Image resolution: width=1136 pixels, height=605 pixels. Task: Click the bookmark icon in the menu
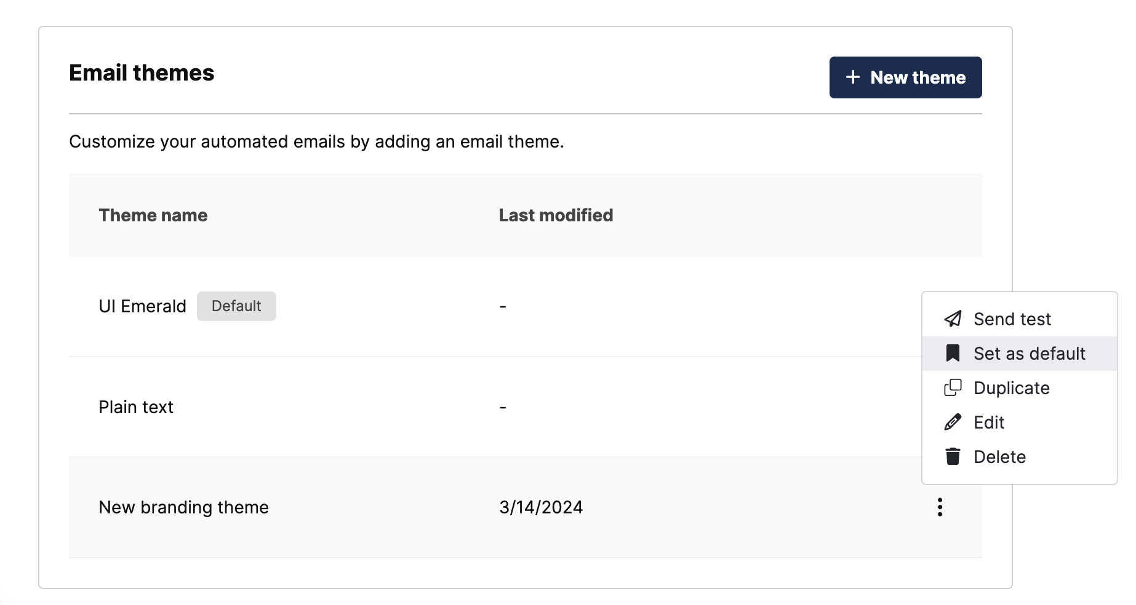click(x=953, y=354)
